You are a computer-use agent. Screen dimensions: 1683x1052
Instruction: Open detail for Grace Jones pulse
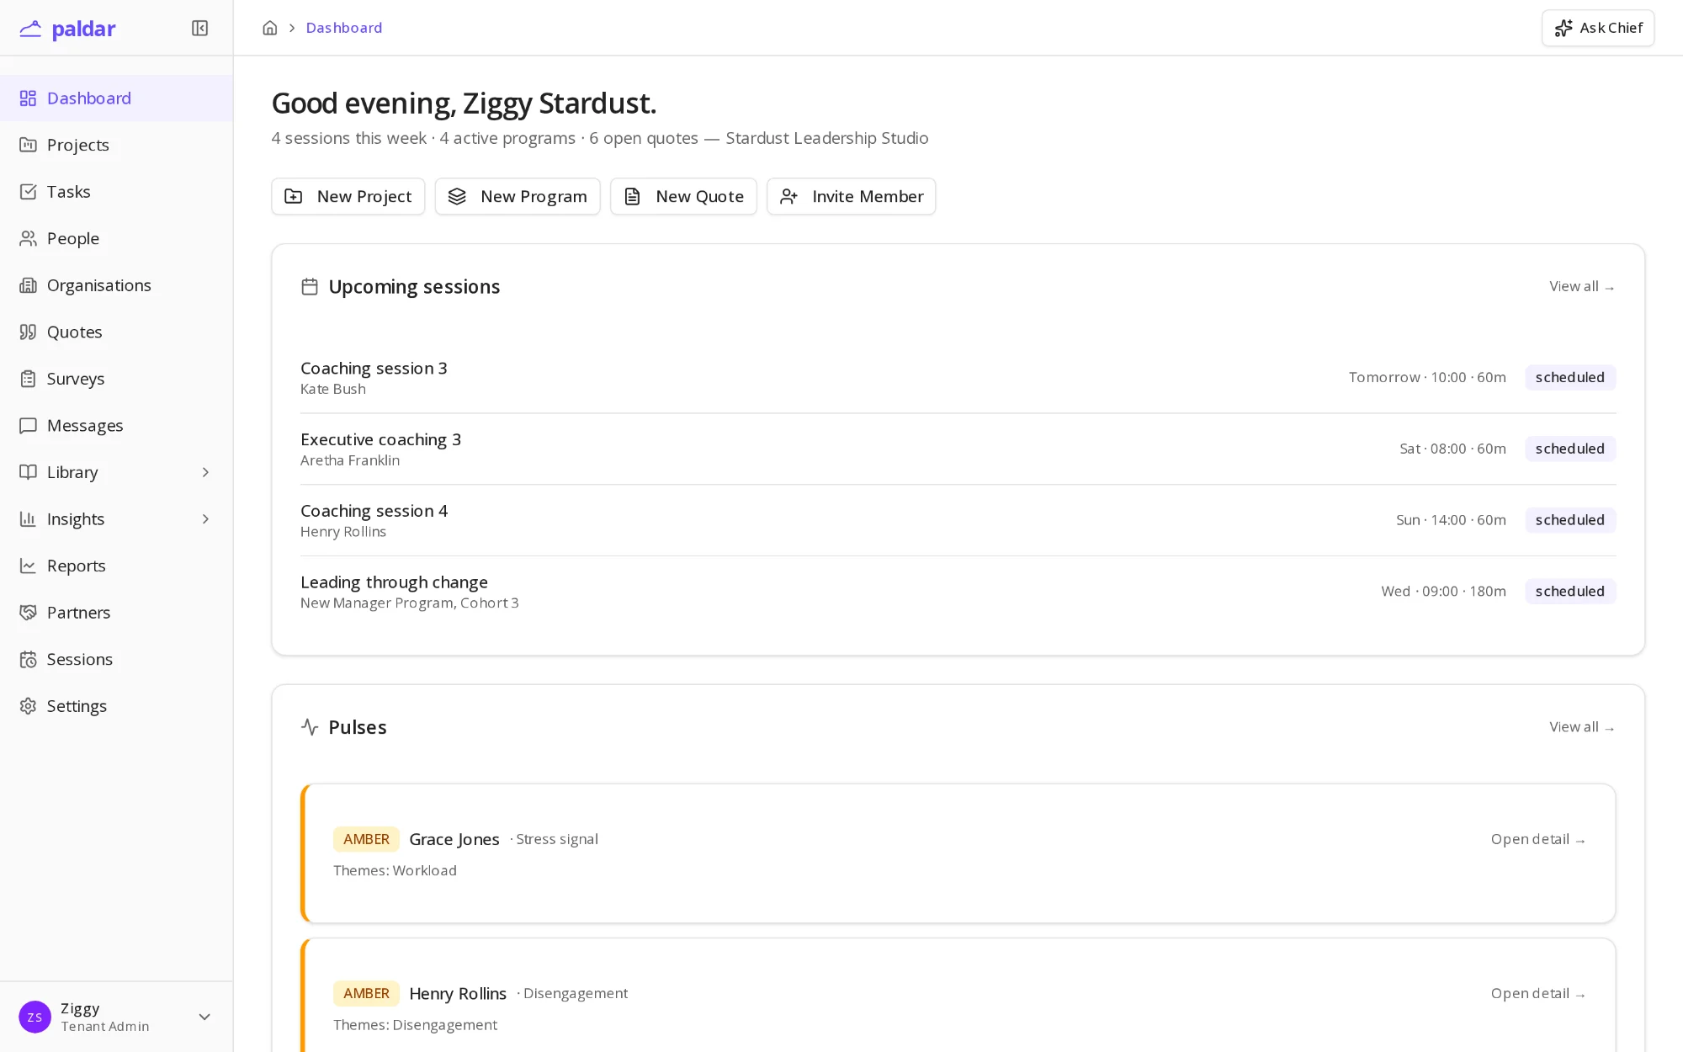1538,839
